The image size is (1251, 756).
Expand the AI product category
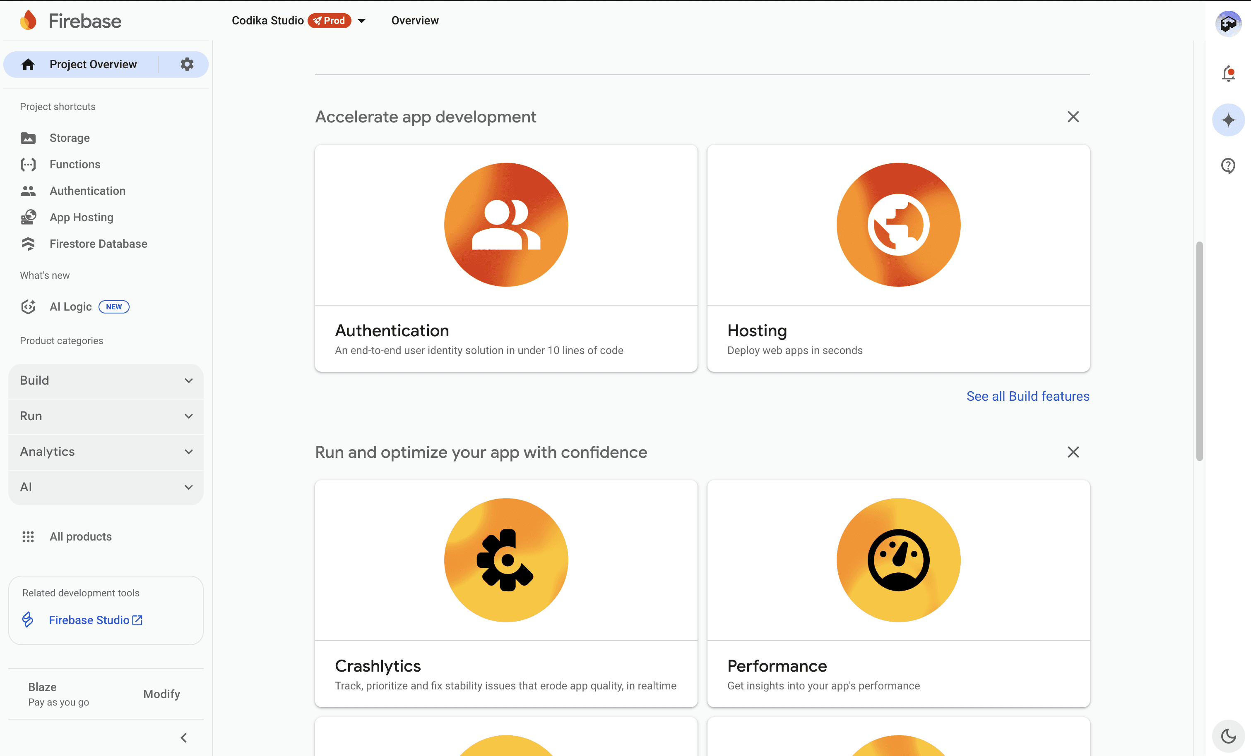coord(106,487)
